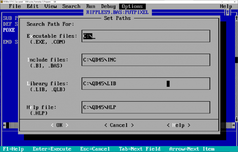Click the vertical scrollbar down arrow
The height and width of the screenshot is (152, 238).
pyautogui.click(x=236, y=119)
